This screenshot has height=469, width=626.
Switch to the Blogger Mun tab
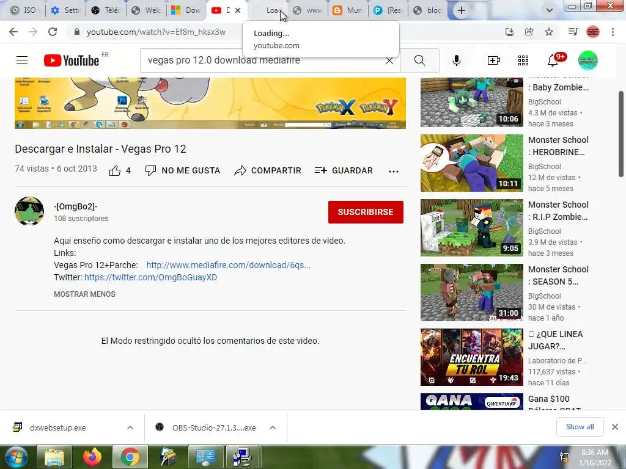(x=348, y=10)
